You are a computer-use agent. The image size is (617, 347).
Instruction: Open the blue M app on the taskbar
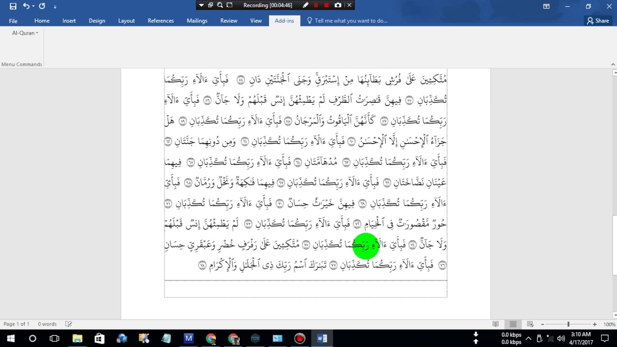point(188,338)
